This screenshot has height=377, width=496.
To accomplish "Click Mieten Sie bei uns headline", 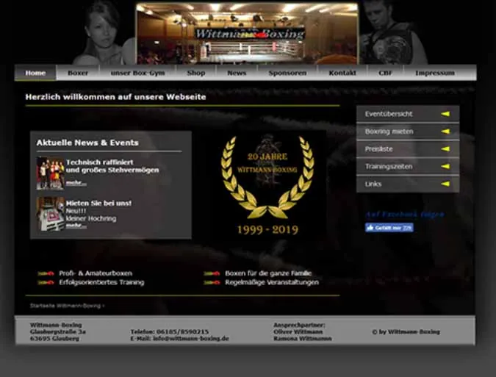I will [98, 203].
